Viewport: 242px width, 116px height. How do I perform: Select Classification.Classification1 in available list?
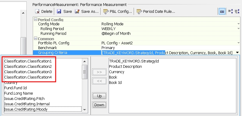click(x=28, y=61)
